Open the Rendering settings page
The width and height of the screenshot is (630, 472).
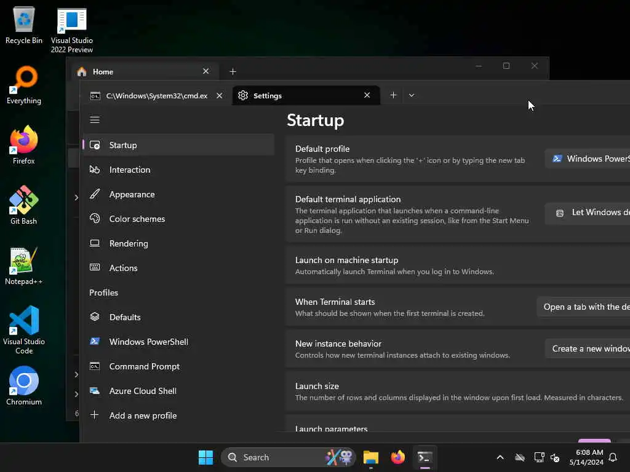[178, 243]
